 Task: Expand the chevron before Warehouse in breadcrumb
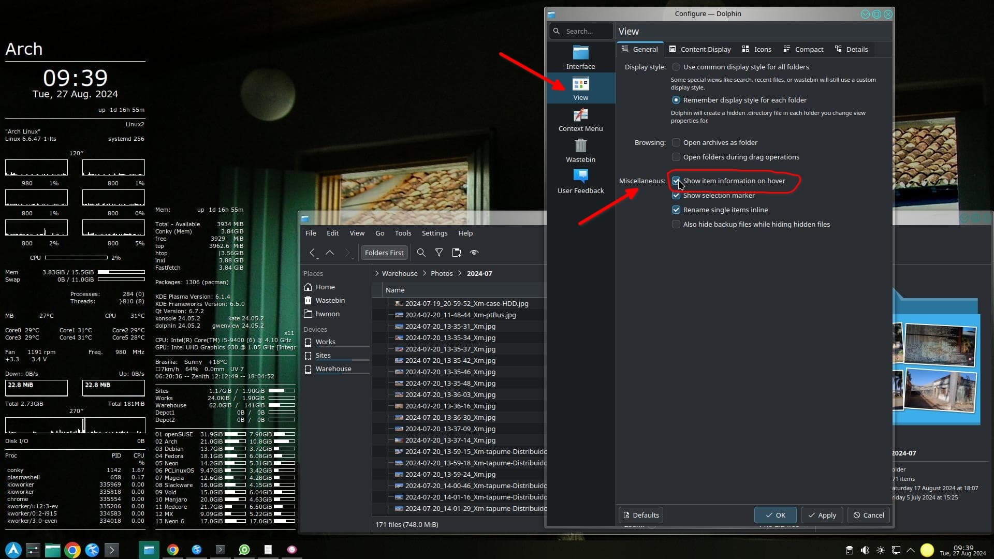(377, 273)
